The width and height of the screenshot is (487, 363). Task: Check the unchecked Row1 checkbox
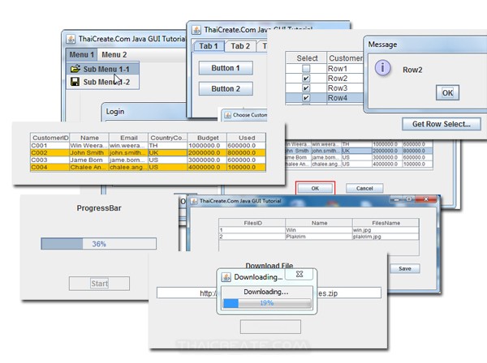[x=305, y=70]
